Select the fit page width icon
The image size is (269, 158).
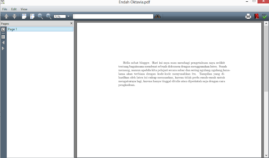pos(24,16)
